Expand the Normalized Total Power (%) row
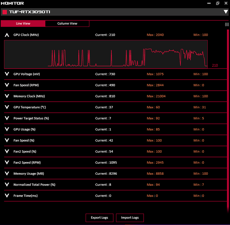230x225 pixels. click(x=7, y=185)
